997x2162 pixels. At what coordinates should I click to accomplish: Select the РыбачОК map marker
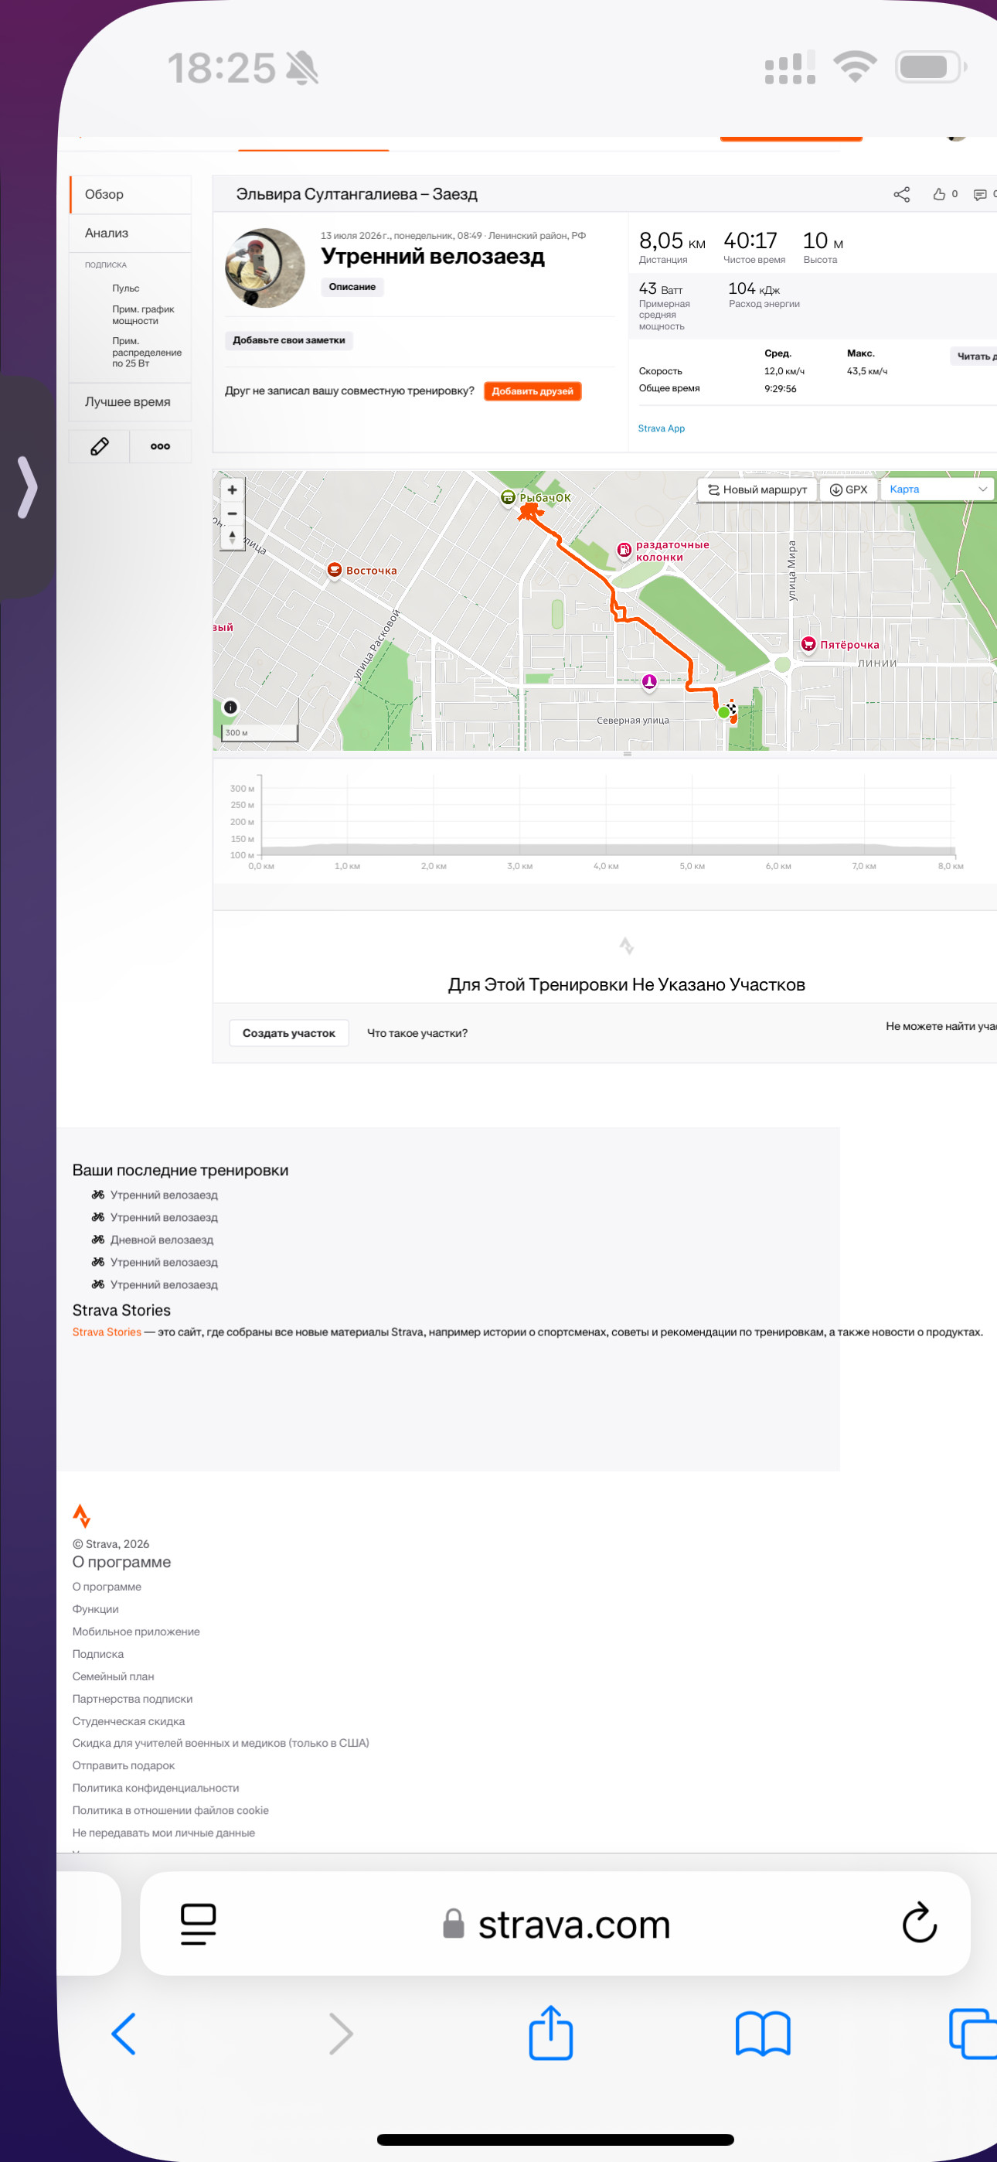[508, 498]
